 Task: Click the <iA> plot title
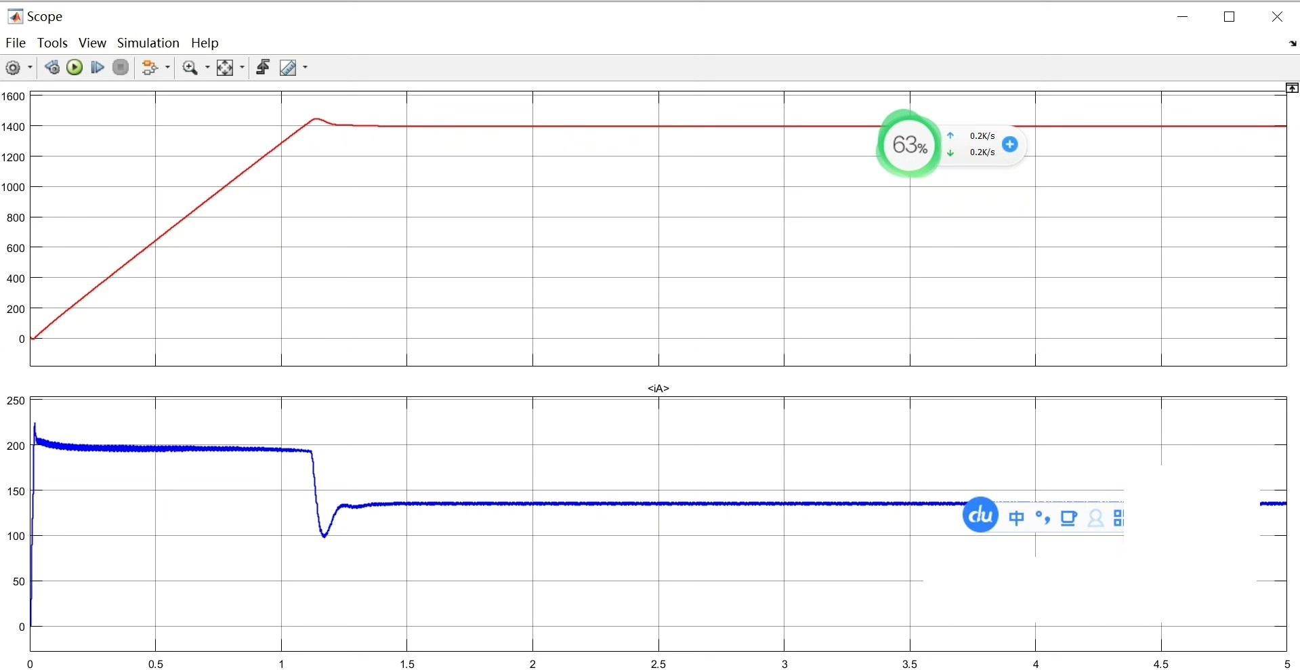[x=658, y=388]
